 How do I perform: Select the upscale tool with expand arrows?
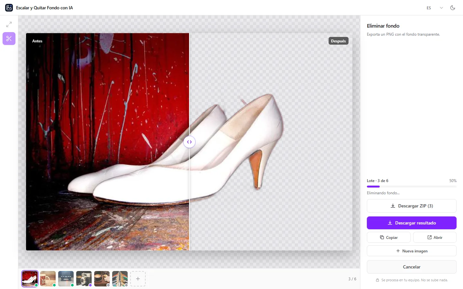point(9,24)
